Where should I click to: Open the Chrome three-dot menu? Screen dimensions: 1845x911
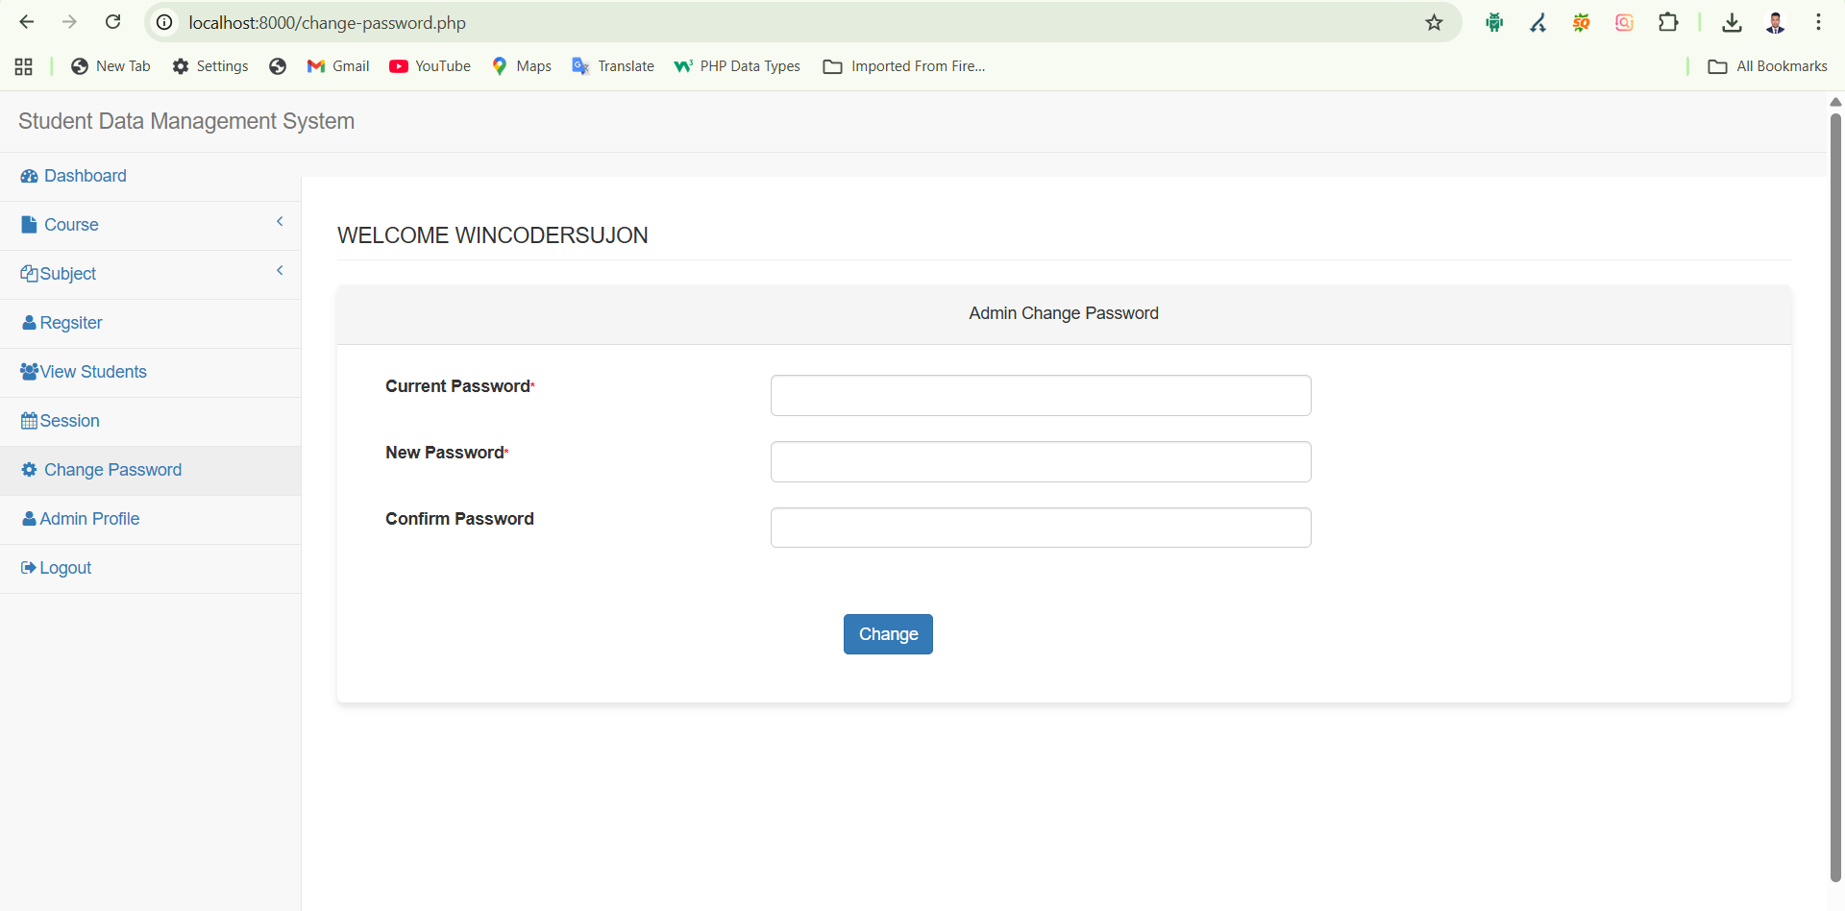coord(1818,22)
